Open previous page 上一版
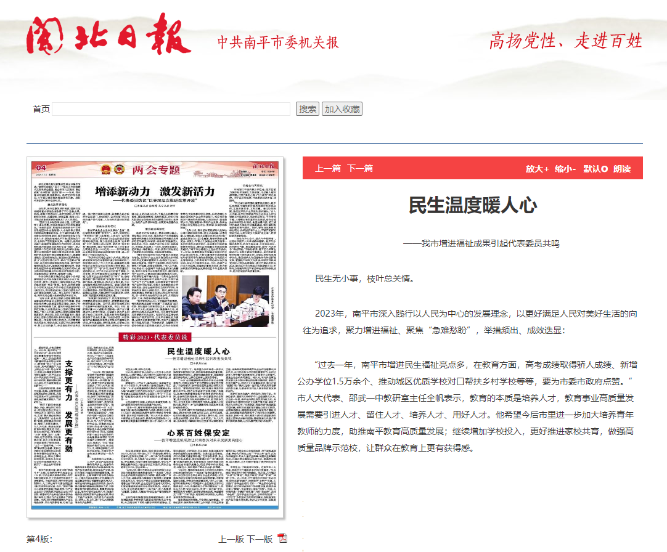 coord(231,539)
